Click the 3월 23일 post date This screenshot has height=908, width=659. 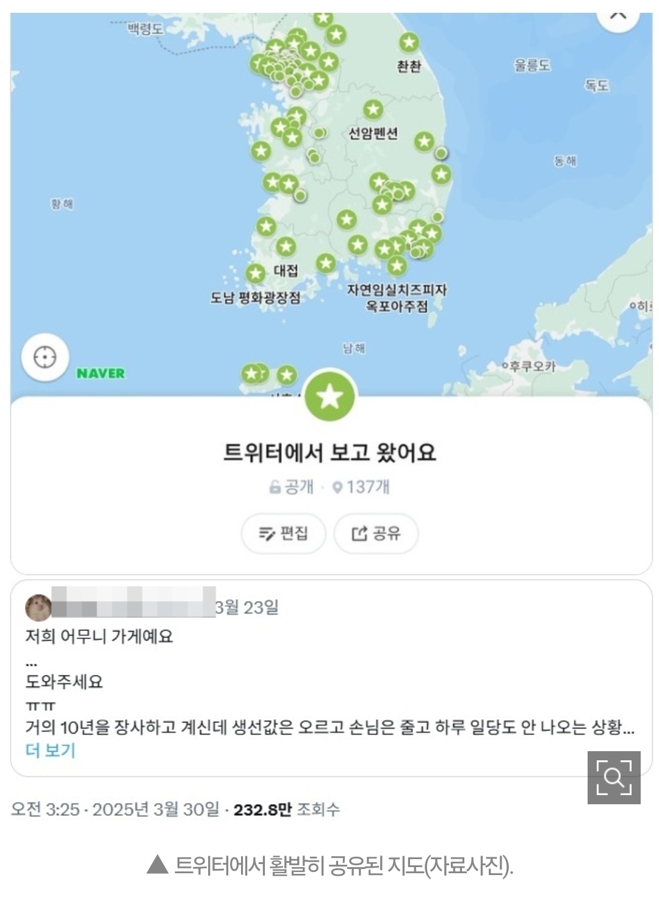(247, 607)
